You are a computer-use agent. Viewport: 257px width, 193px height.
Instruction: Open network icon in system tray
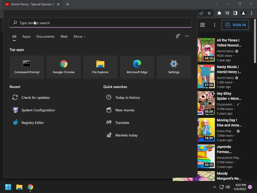(221, 187)
